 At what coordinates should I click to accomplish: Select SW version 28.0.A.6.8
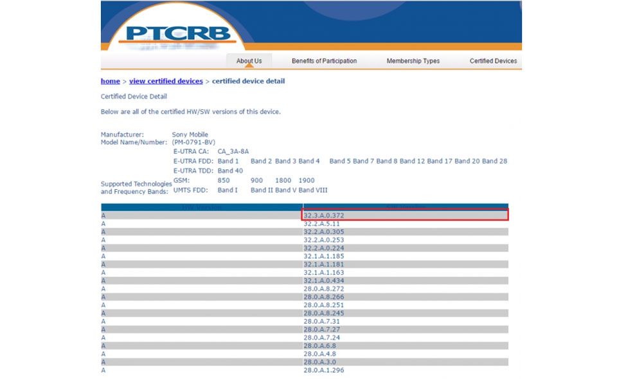click(319, 346)
